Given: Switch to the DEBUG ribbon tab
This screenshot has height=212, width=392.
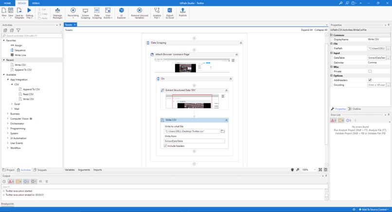Looking at the screenshot, I should pos(36,3).
